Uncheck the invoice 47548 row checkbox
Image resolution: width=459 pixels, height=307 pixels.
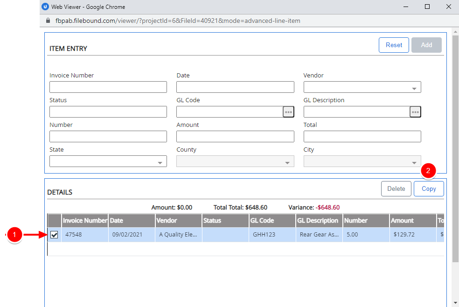click(x=54, y=235)
